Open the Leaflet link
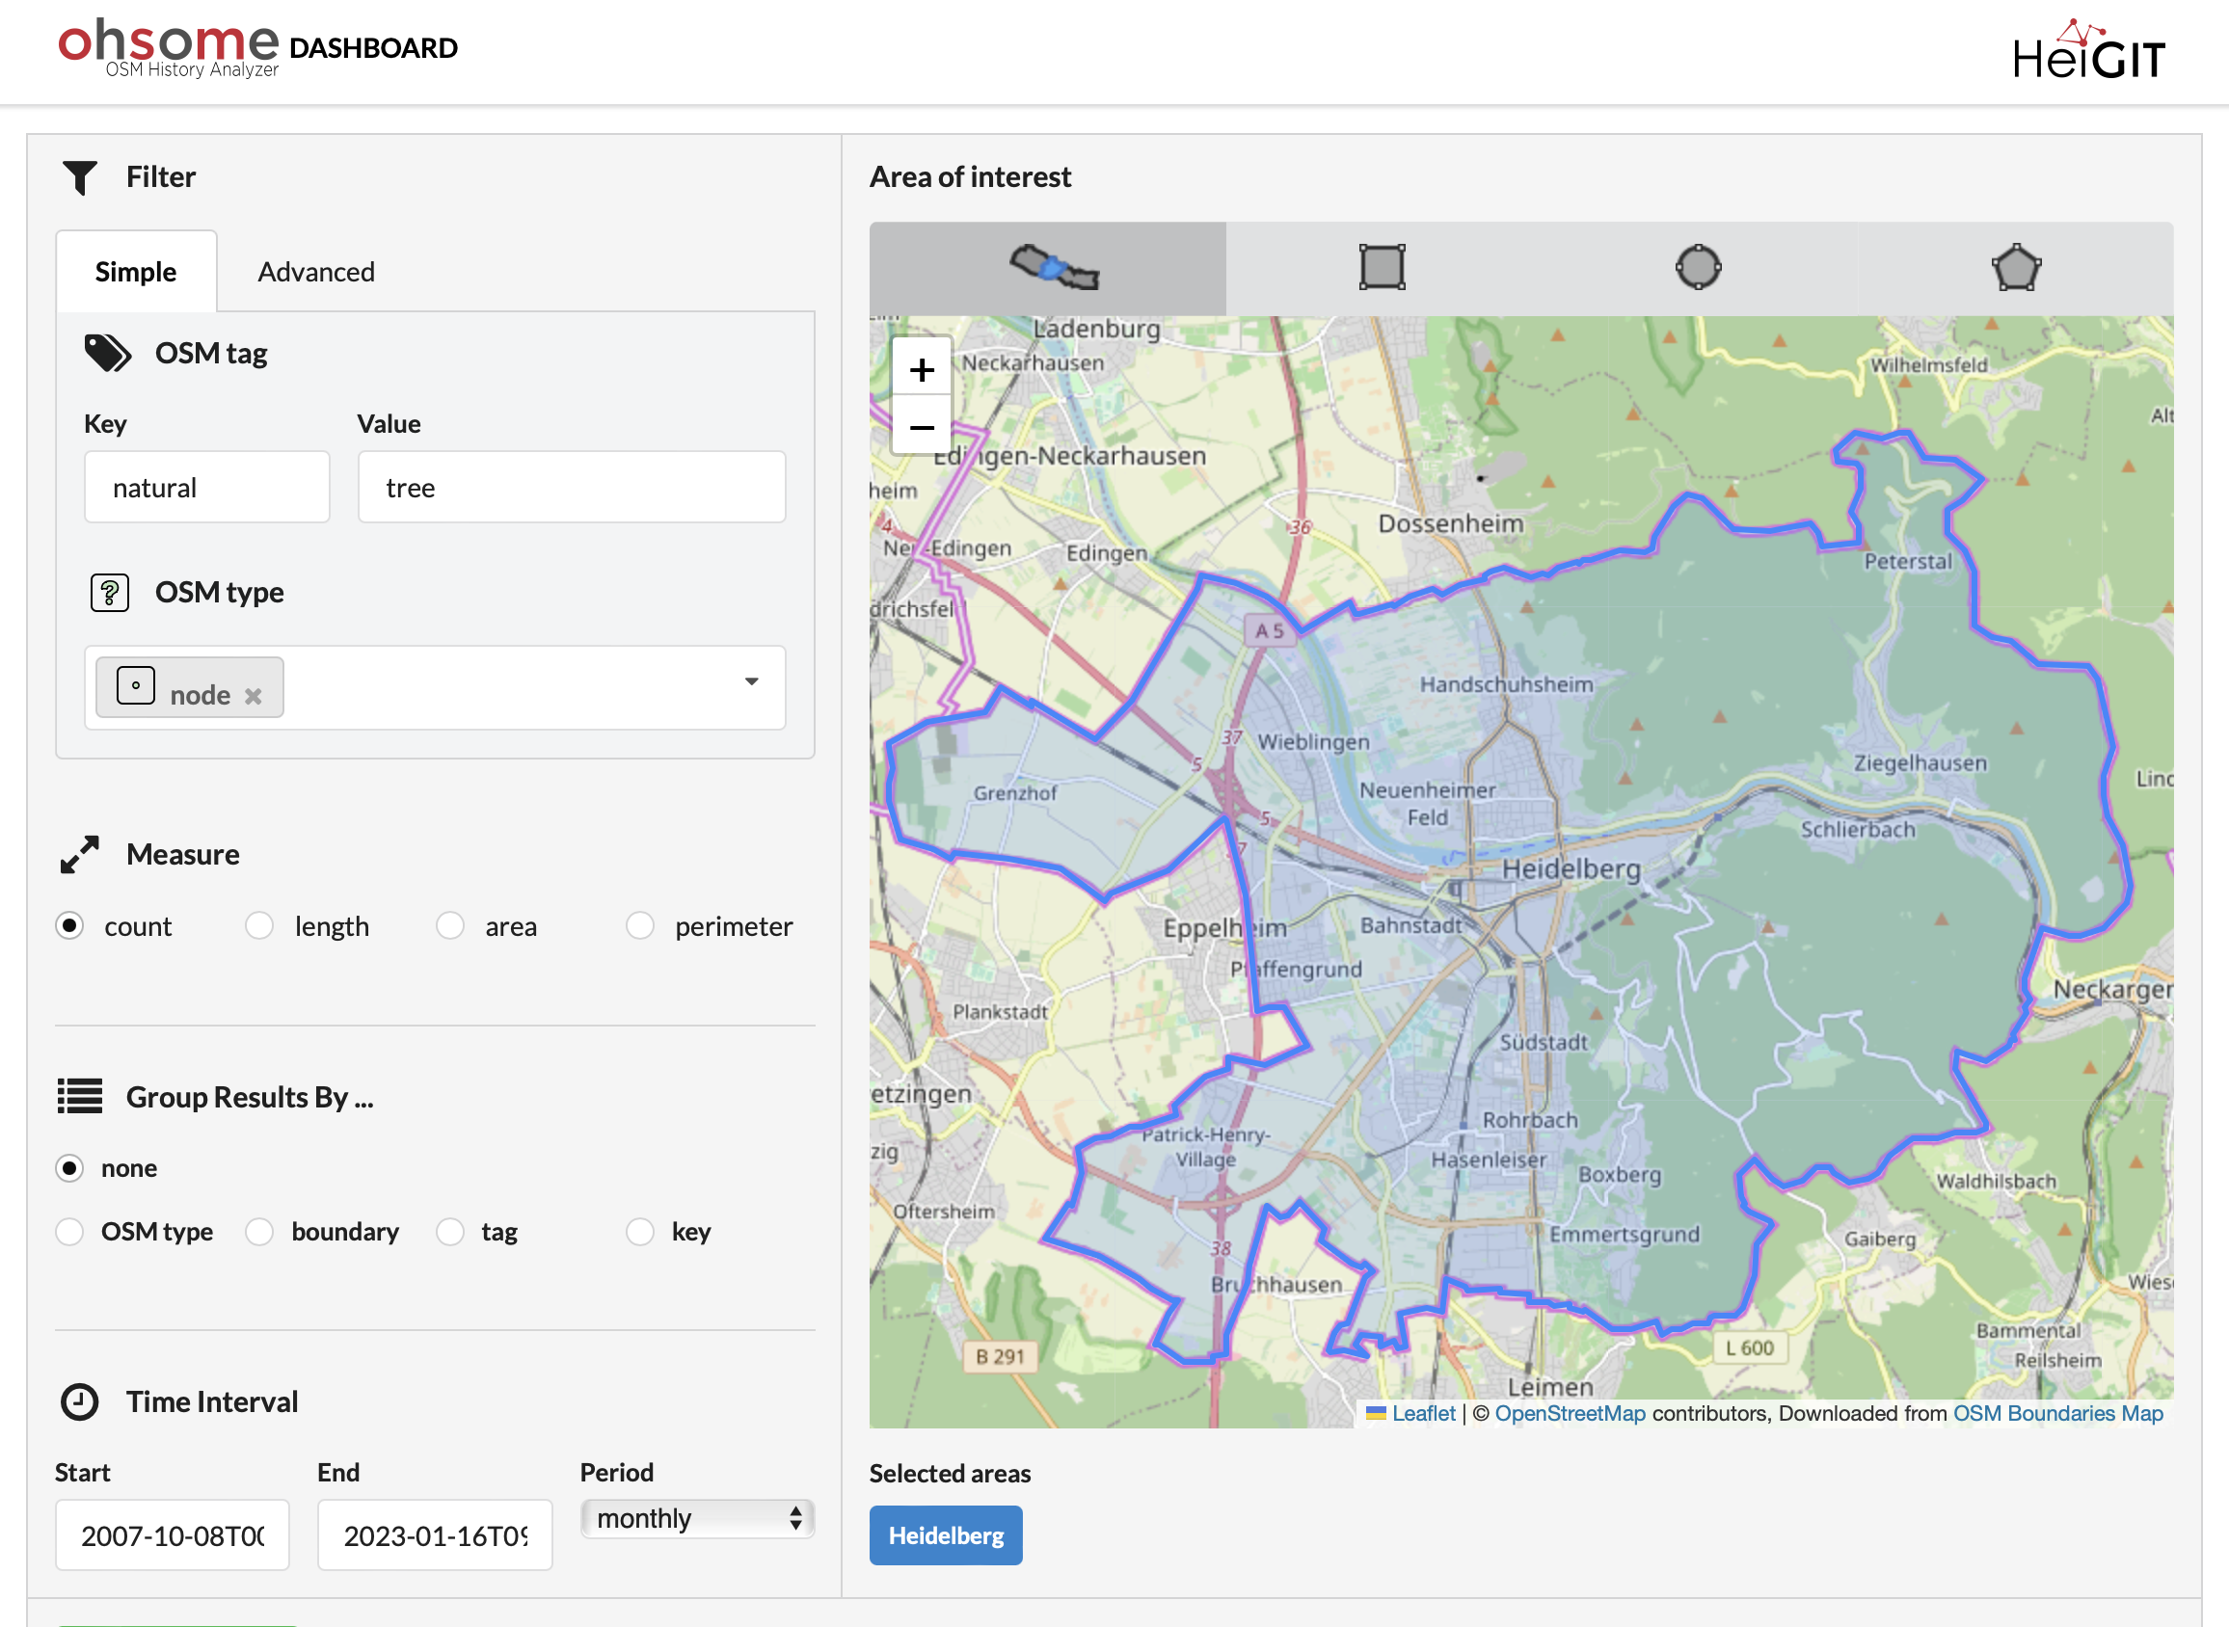2229x1627 pixels. coord(1423,1413)
